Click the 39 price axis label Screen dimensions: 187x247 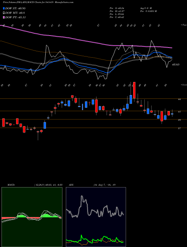179,120
